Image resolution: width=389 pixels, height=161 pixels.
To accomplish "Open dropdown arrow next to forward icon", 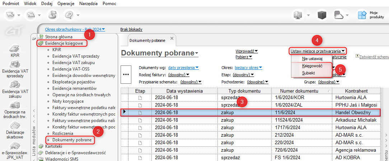I will click(x=39, y=15).
